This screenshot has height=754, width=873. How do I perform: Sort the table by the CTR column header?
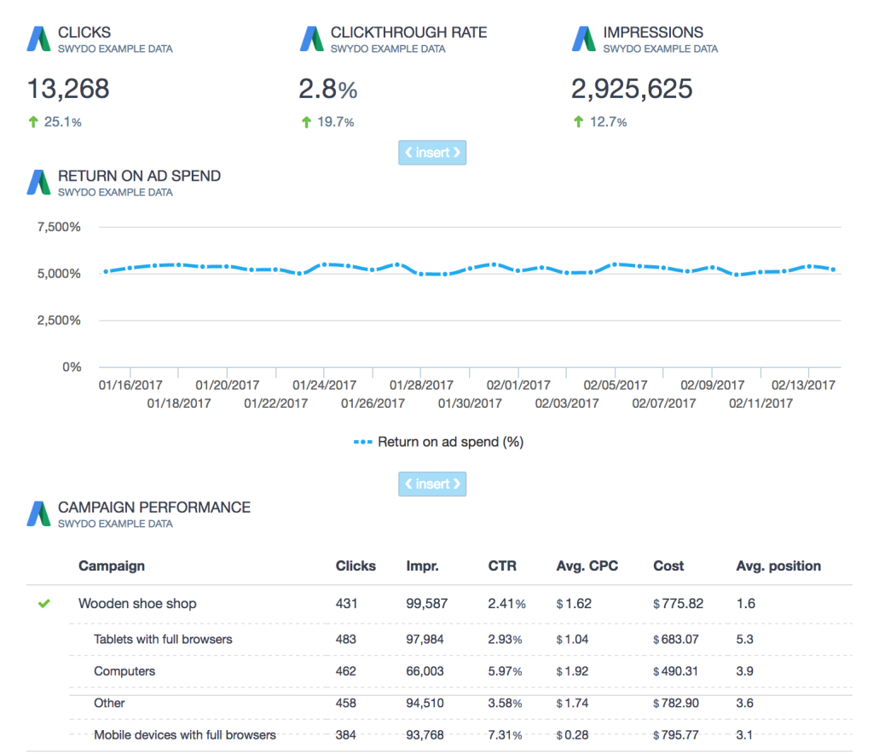(502, 565)
